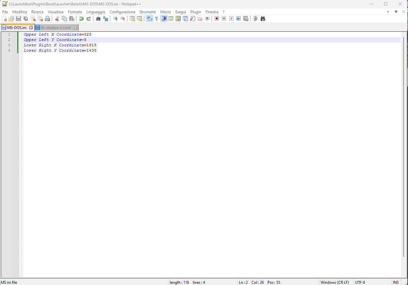408x285 pixels.
Task: Open the Strumenti menu
Action: [x=148, y=12]
